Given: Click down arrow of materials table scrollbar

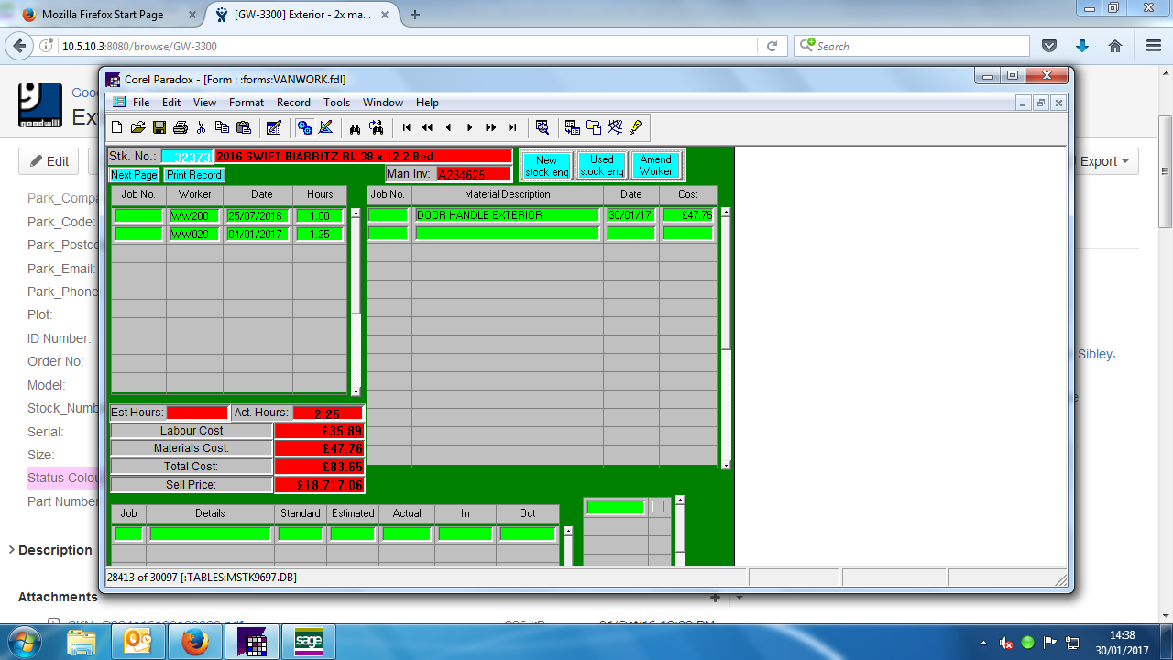Looking at the screenshot, I should (726, 465).
